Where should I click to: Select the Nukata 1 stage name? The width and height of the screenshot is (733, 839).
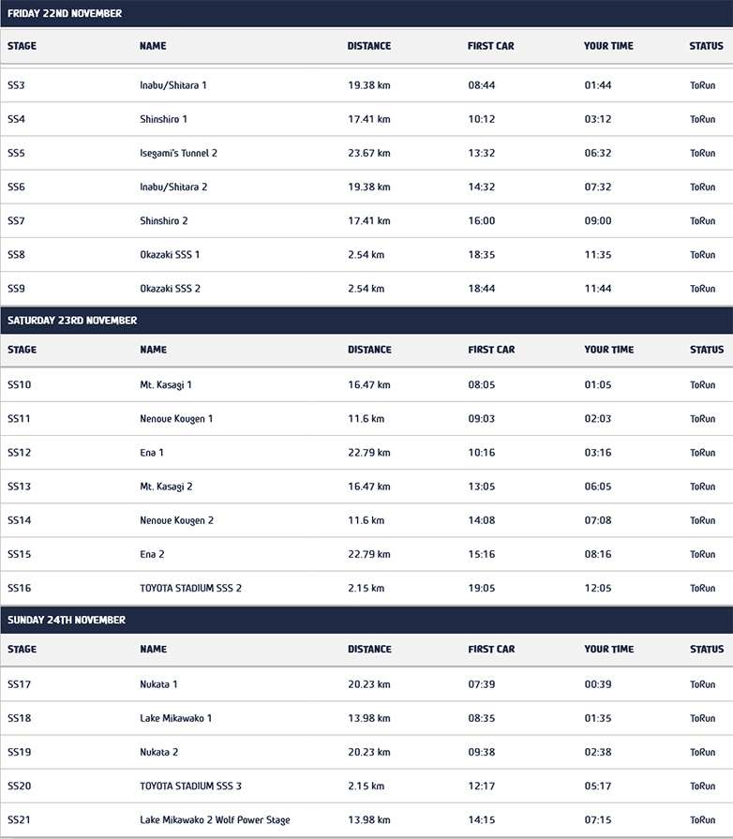tap(158, 684)
